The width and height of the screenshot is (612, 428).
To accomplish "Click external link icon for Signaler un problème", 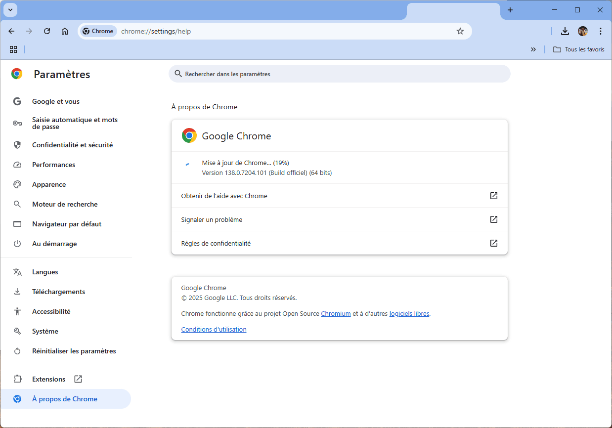I will pyautogui.click(x=494, y=219).
